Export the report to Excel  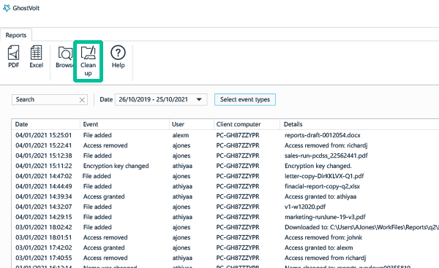(37, 56)
